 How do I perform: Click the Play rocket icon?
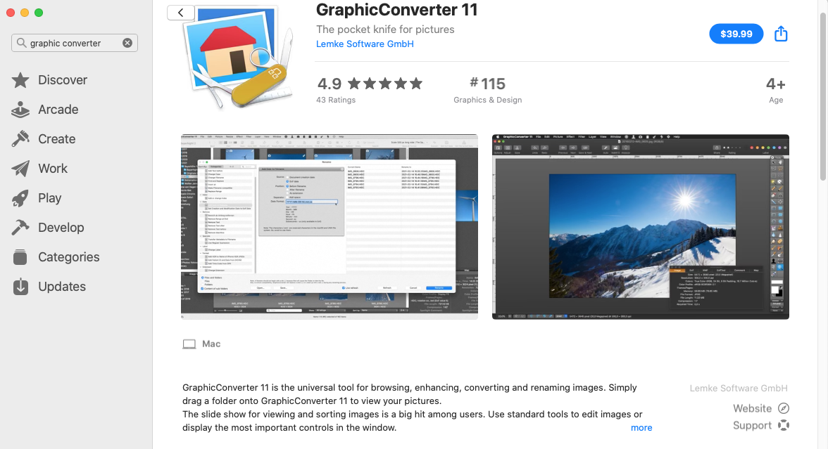click(20, 198)
